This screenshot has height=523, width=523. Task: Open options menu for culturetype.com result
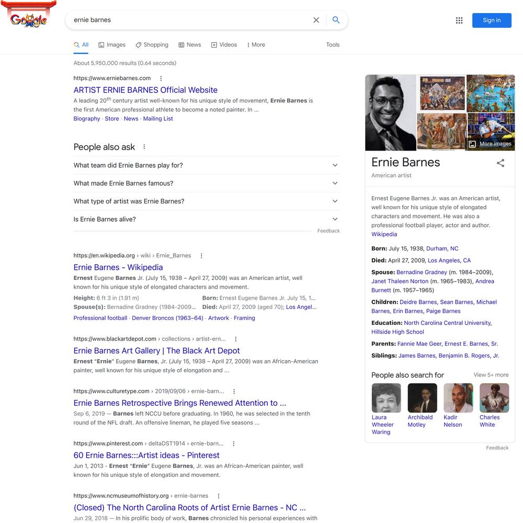point(234,392)
